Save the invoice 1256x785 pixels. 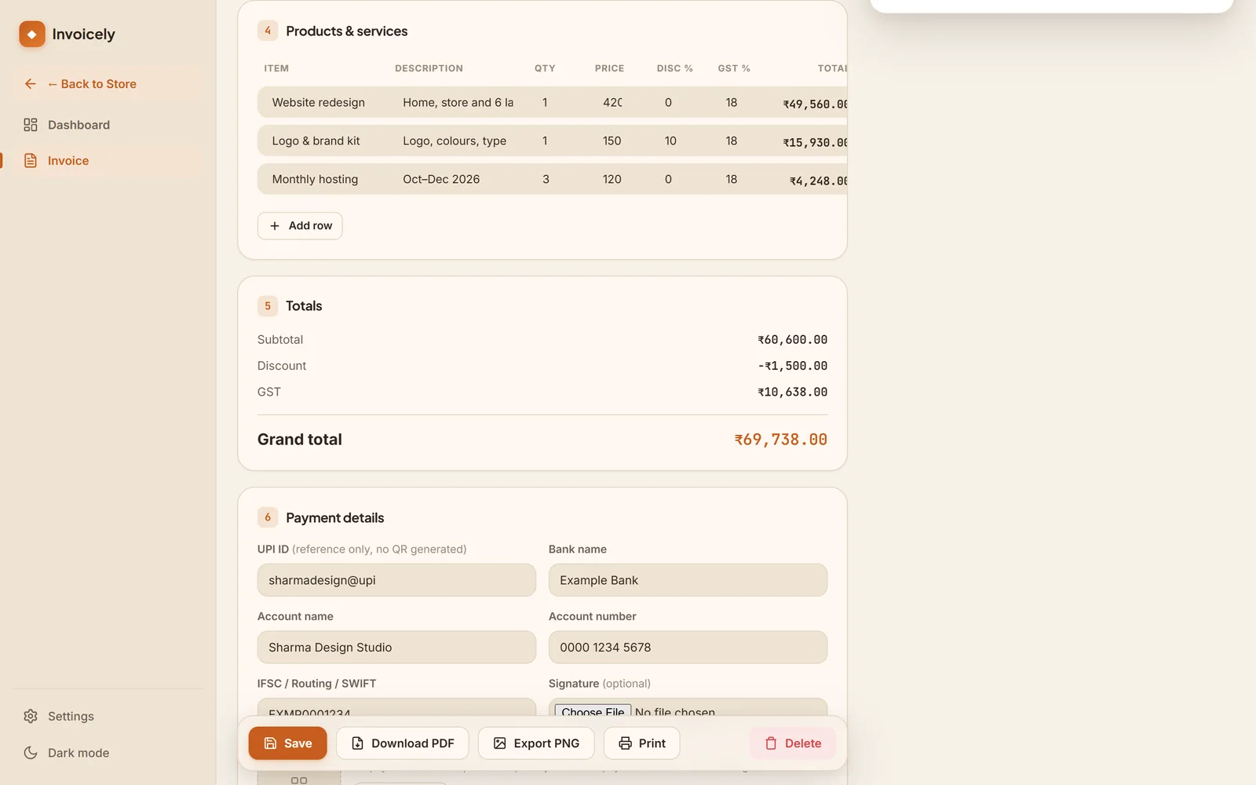pyautogui.click(x=288, y=743)
